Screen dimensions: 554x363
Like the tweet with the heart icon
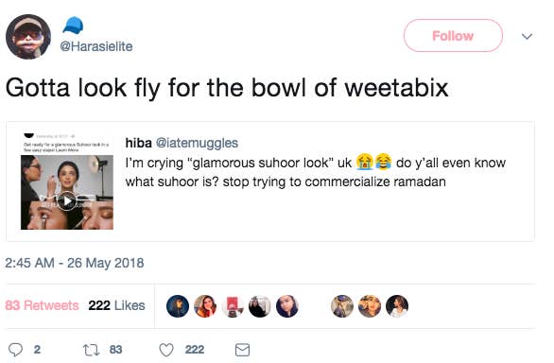166,350
